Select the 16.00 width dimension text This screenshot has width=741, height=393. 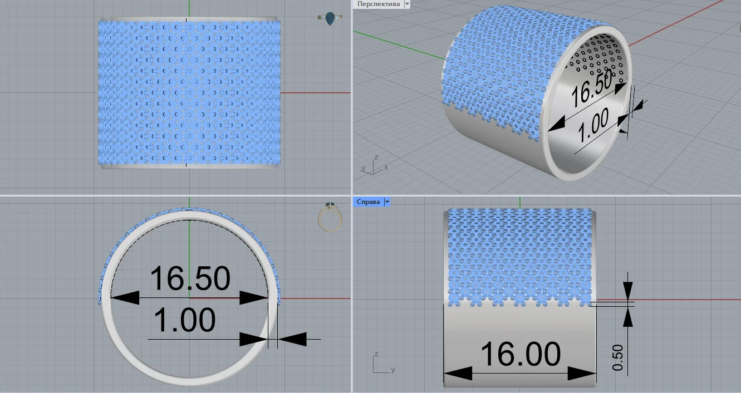tap(520, 354)
